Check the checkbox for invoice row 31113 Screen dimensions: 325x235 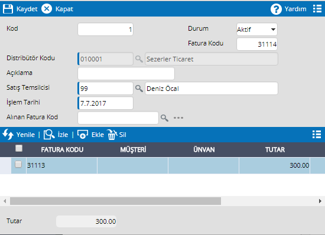tap(18, 164)
